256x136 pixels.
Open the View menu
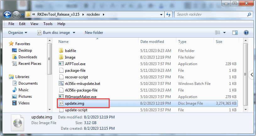(34, 24)
